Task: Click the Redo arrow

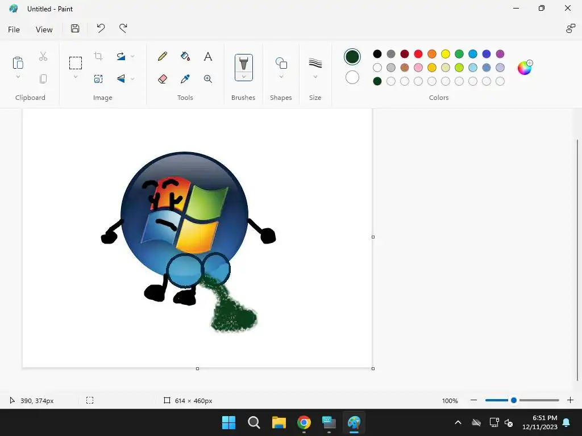Action: [123, 28]
